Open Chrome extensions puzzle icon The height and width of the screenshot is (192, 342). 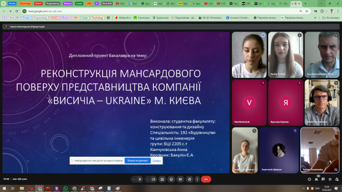tap(322, 11)
